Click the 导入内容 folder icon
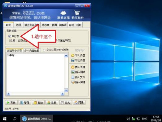The height and width of the screenshot is (122, 162). [73, 55]
